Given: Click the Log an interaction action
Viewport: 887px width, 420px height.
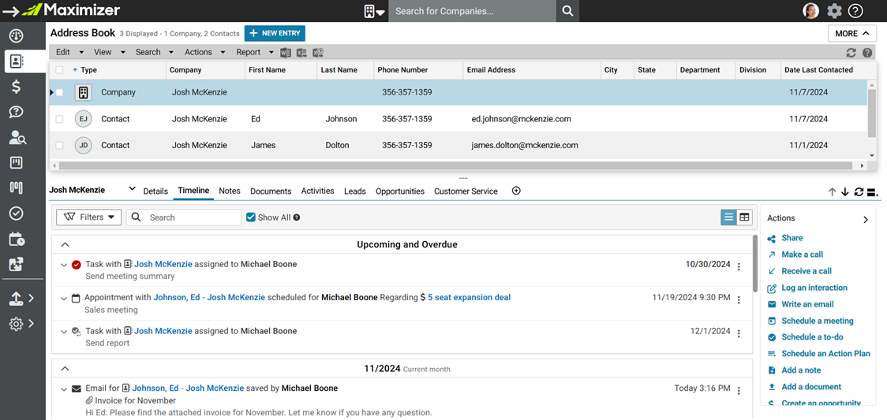Looking at the screenshot, I should pos(814,288).
